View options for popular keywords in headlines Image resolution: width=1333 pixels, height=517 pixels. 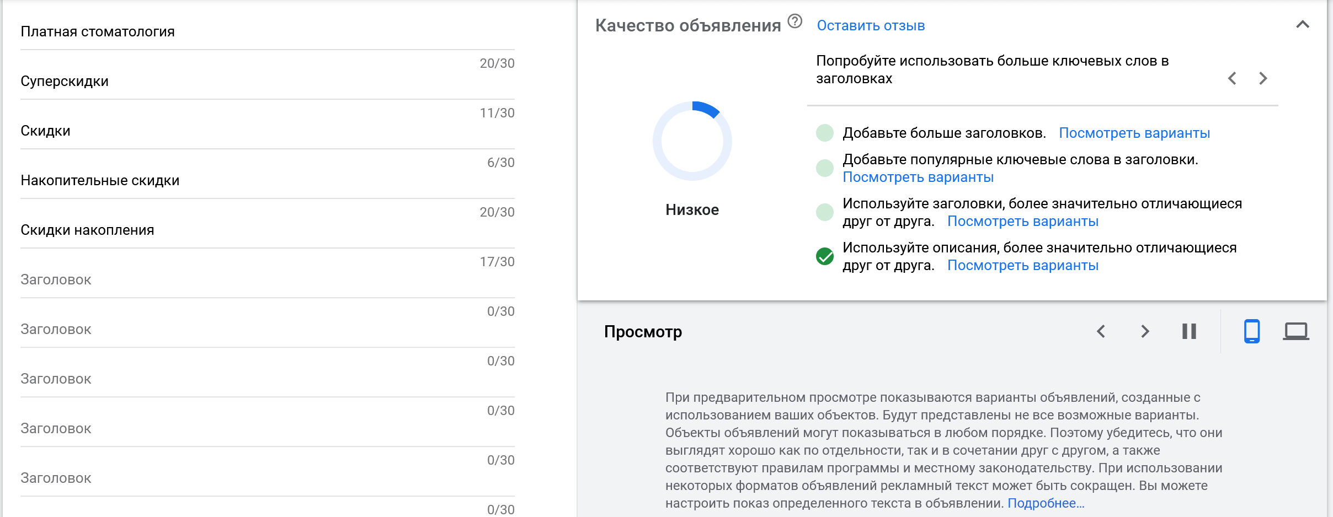click(x=918, y=177)
